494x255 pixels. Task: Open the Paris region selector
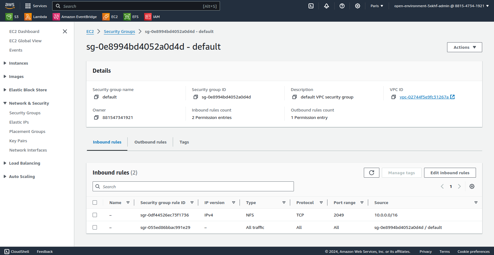pos(377,6)
